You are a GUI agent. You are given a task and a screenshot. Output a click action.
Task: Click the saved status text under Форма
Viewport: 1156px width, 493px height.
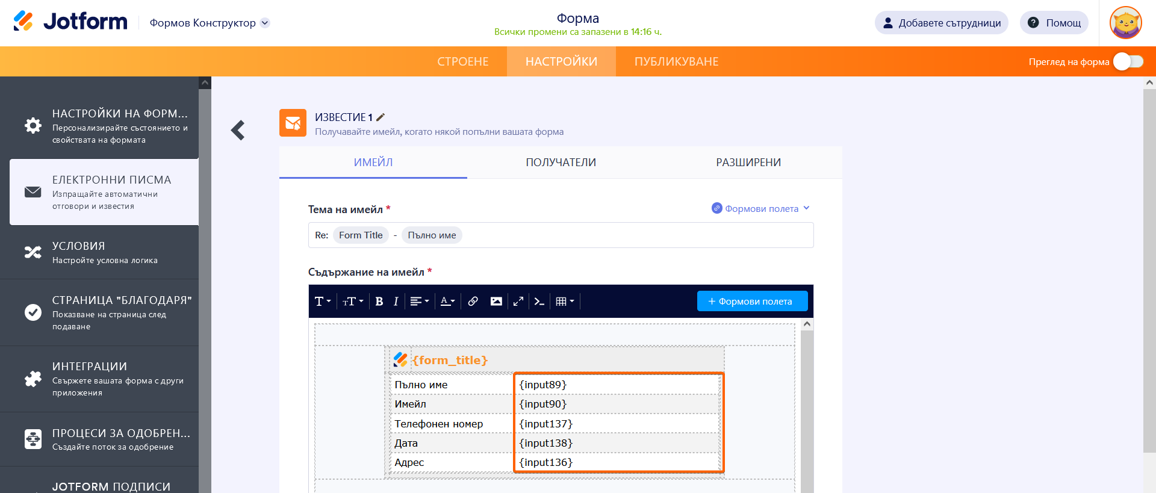click(578, 32)
